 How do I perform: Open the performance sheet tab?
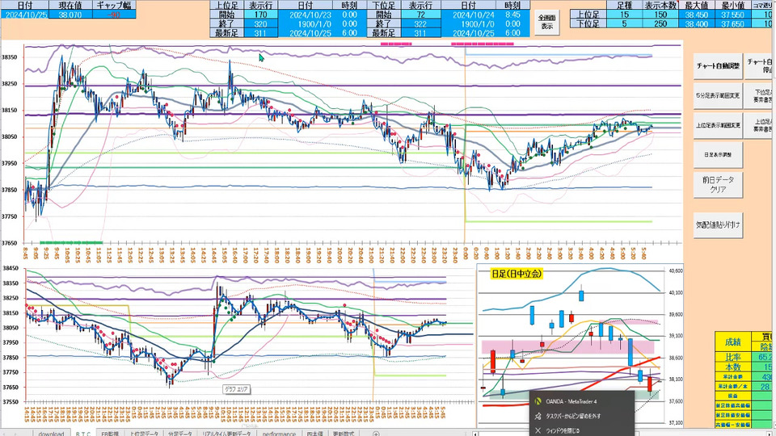277,433
